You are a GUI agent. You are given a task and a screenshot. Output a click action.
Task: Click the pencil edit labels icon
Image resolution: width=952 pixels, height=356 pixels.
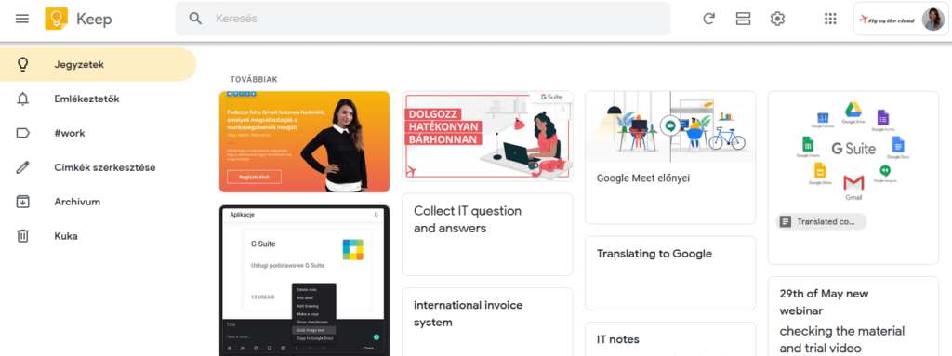(x=22, y=167)
